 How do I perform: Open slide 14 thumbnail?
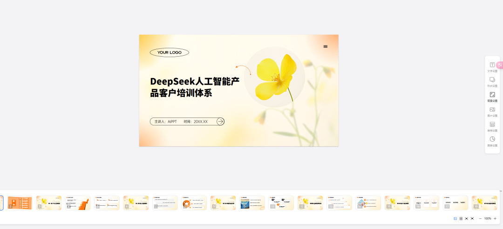[368, 203]
